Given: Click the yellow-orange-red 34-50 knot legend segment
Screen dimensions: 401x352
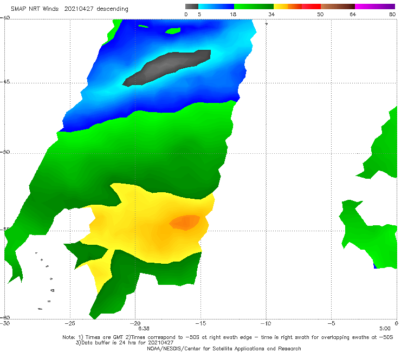Looking at the screenshot, I should [x=297, y=6].
